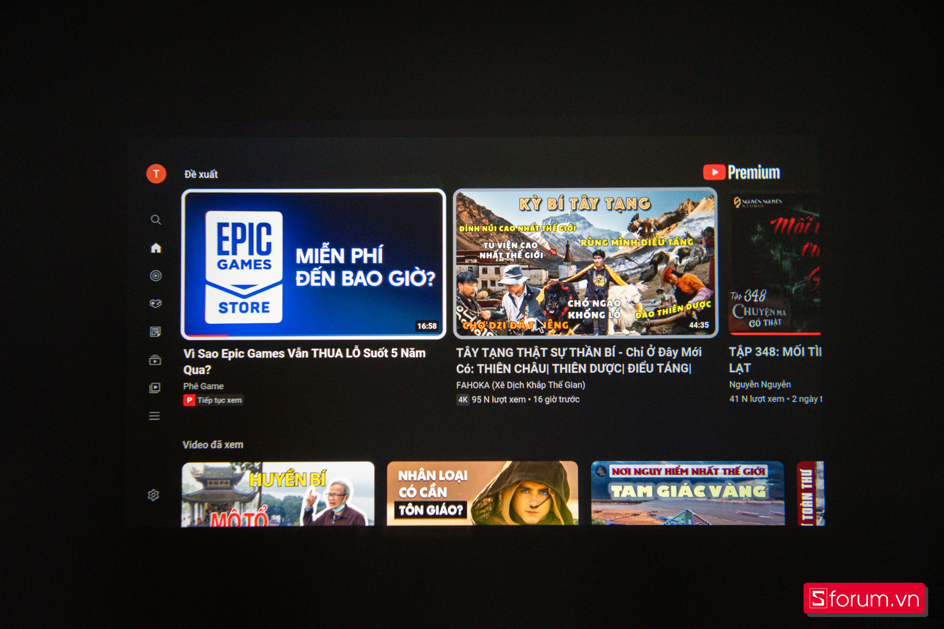Play 'Nhân loại có cần tôn giáo?' video
Image resolution: width=944 pixels, height=629 pixels.
point(482,493)
